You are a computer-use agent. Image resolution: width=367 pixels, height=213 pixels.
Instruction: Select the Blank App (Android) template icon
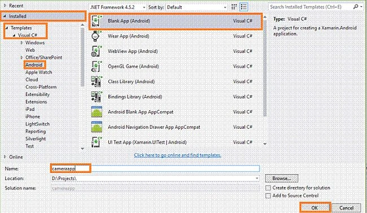coord(97,21)
